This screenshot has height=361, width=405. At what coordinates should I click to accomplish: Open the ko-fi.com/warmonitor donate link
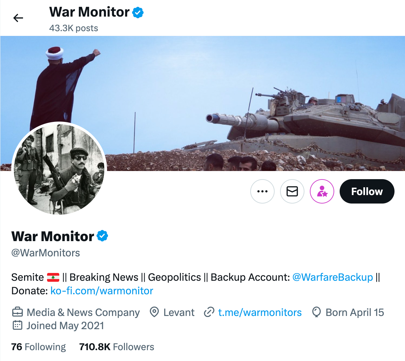point(102,291)
